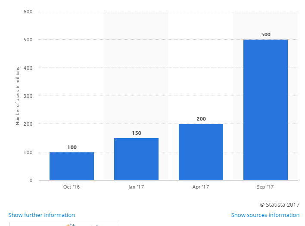
Task: Click the Oct '16 axis label
Action: point(72,187)
